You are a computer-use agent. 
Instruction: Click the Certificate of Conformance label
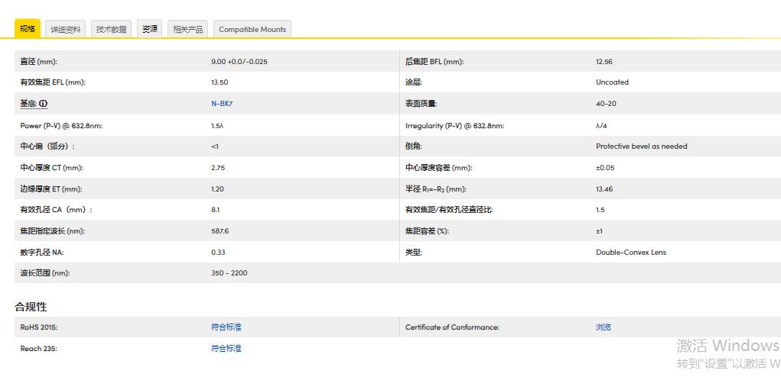pyautogui.click(x=451, y=327)
